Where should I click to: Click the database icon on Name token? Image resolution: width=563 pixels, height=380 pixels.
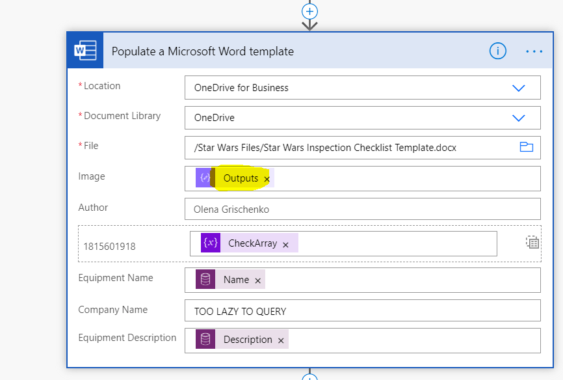coord(205,280)
